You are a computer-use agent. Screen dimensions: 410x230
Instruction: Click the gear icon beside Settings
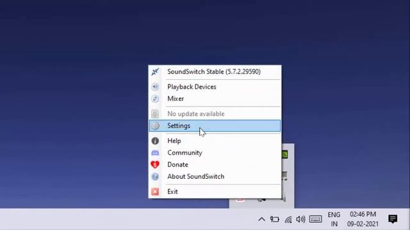tap(155, 126)
